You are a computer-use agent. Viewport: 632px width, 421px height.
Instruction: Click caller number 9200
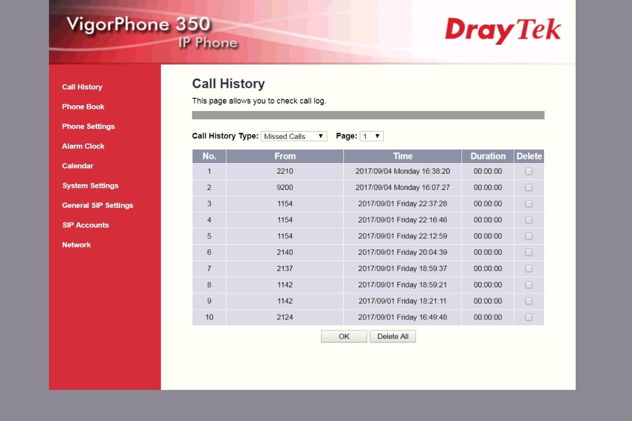(285, 187)
